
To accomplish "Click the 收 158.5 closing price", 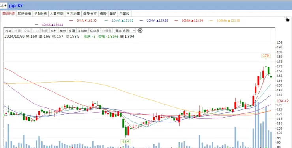I will 73,37.
